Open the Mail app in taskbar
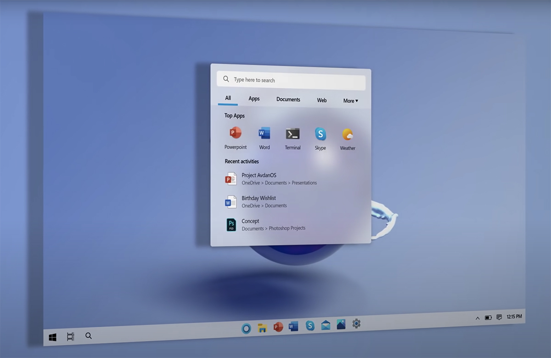 pos(326,325)
